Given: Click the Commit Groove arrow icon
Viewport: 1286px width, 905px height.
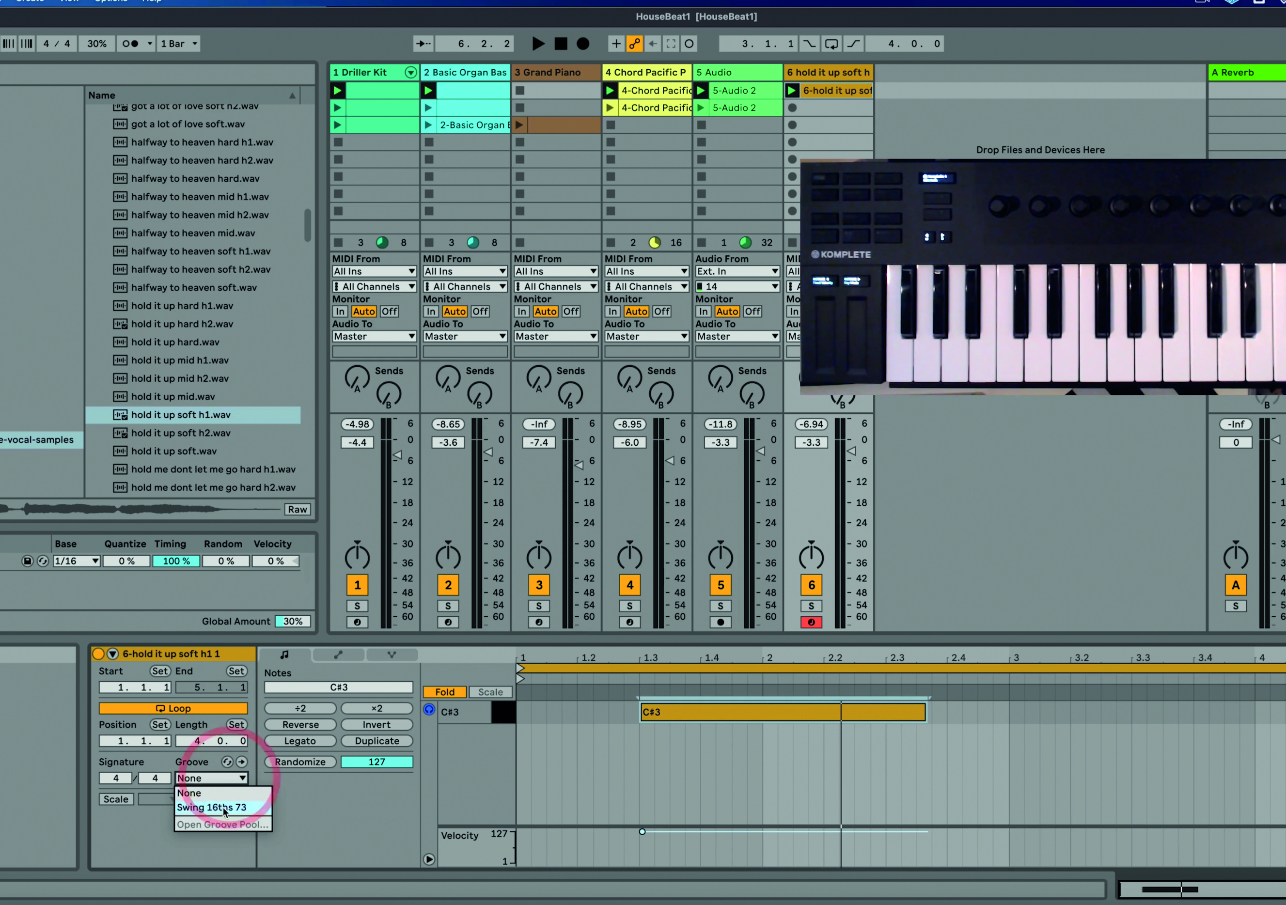Looking at the screenshot, I should click(241, 762).
